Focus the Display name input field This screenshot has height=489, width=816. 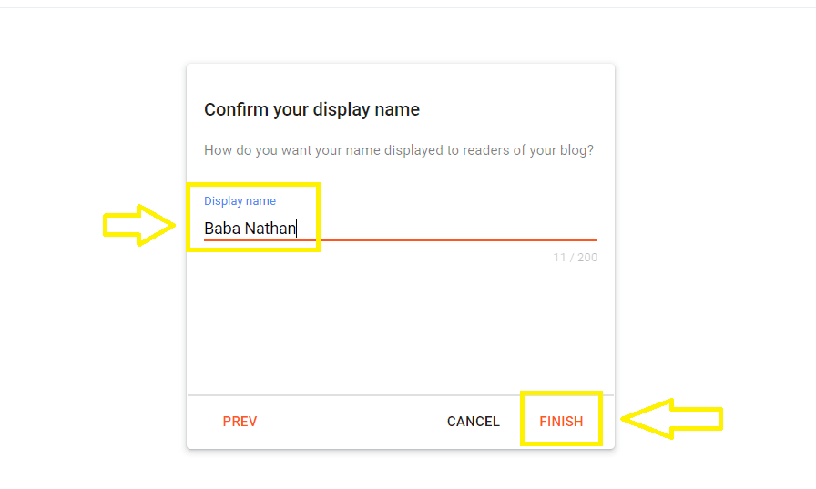(401, 228)
